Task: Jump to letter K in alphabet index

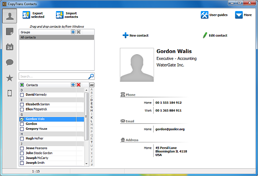Action: coord(92,117)
